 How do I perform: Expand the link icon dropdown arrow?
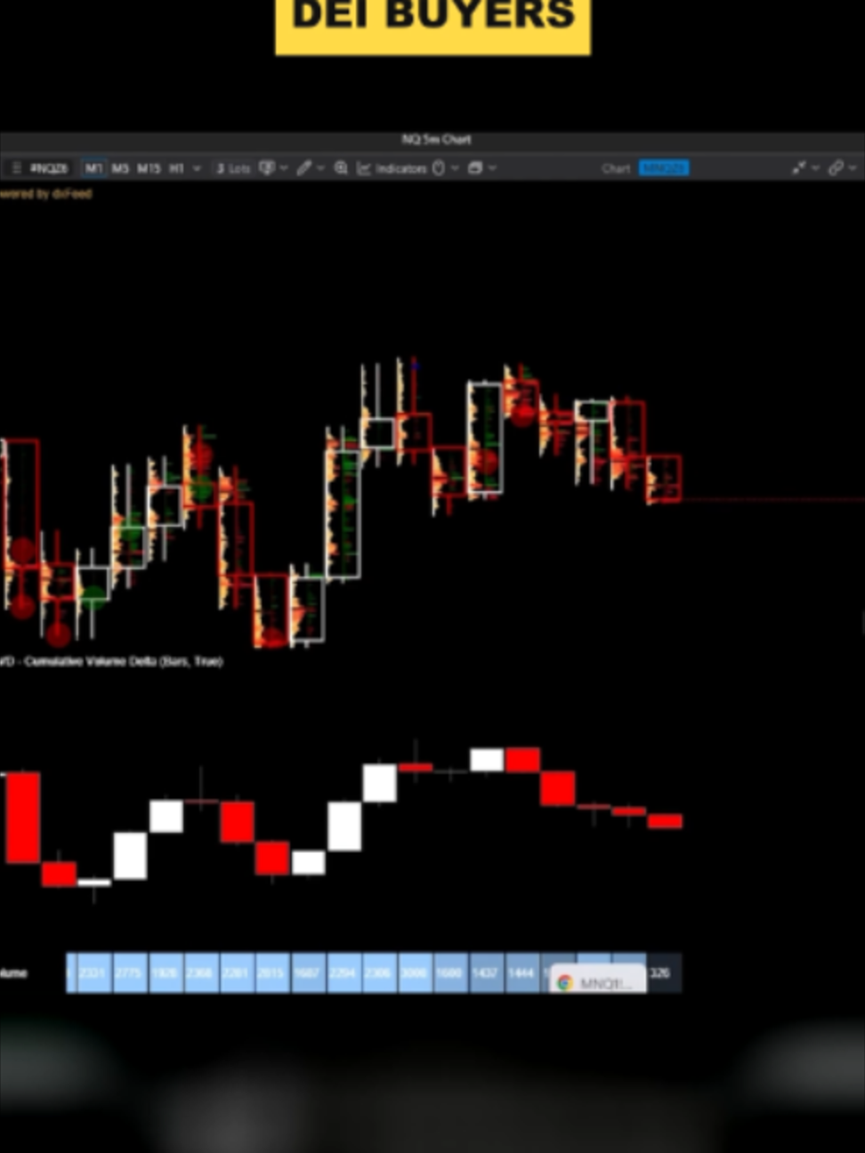coord(853,168)
